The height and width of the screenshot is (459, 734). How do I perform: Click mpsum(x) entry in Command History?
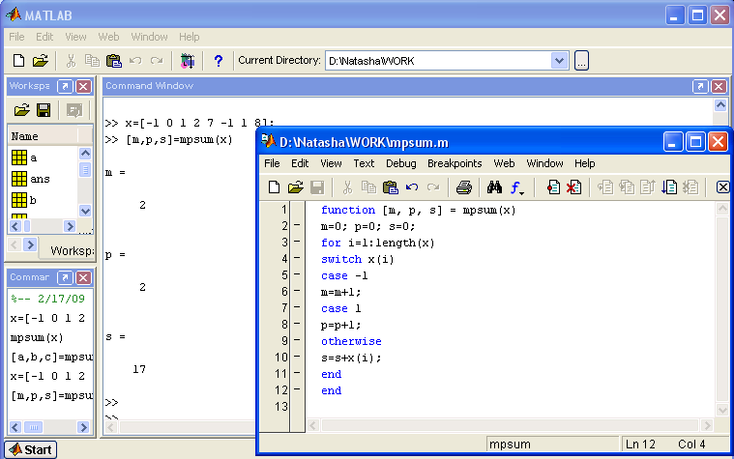pyautogui.click(x=37, y=337)
